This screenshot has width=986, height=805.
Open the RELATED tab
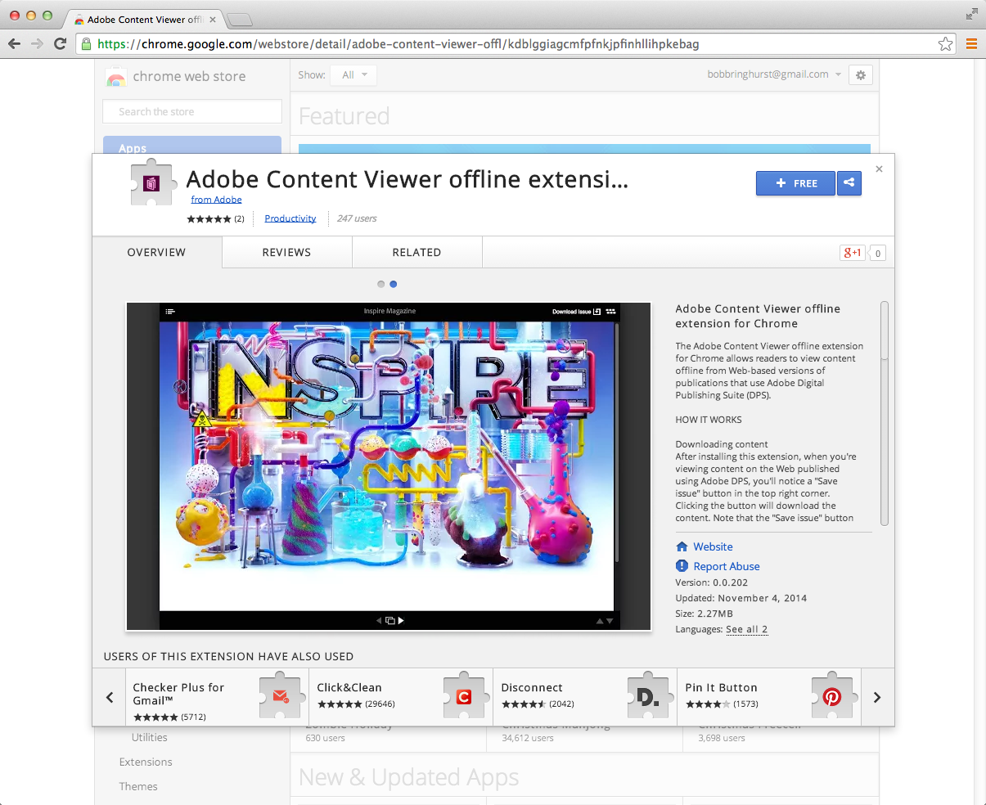click(416, 252)
